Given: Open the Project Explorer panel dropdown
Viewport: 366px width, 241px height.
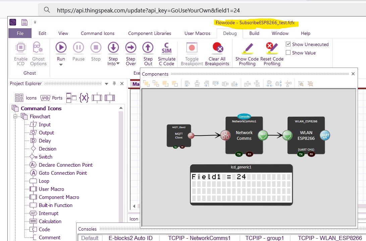Looking at the screenshot, I should pyautogui.click(x=106, y=83).
